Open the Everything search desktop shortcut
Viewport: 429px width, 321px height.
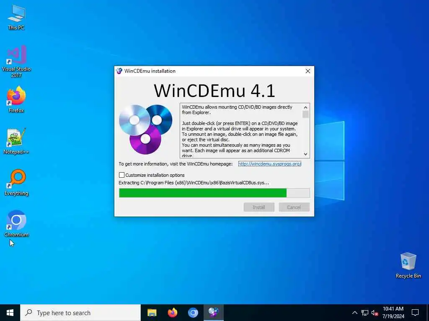pos(16,182)
